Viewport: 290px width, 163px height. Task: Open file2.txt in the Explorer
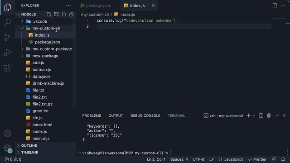(x=45, y=97)
